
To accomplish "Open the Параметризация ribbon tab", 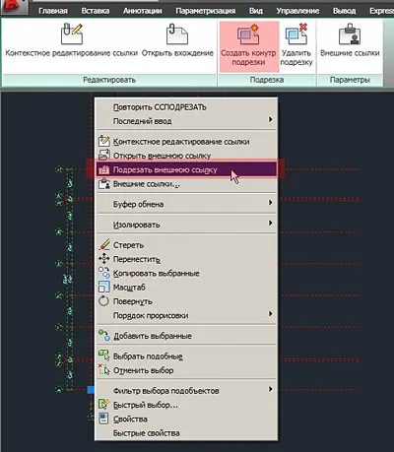I will pyautogui.click(x=206, y=11).
